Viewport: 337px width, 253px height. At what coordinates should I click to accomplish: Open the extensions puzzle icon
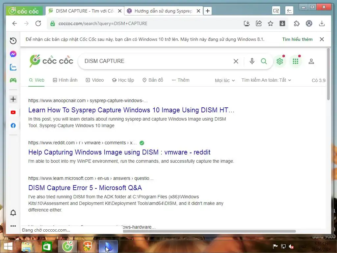tap(297, 23)
